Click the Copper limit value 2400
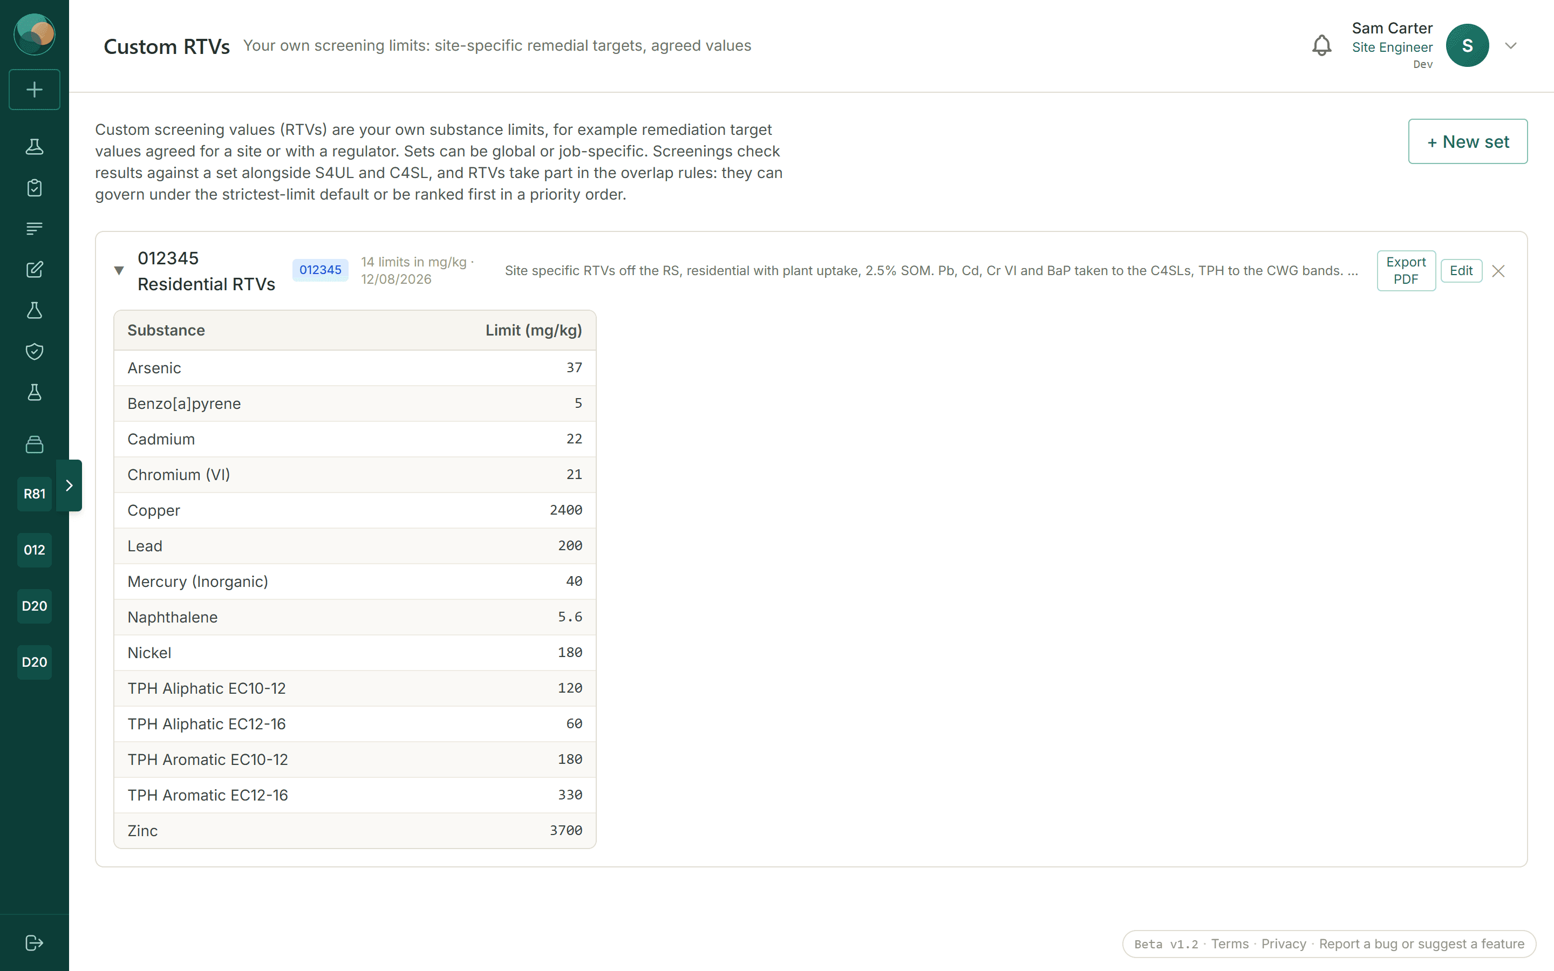The width and height of the screenshot is (1554, 971). pyautogui.click(x=565, y=510)
